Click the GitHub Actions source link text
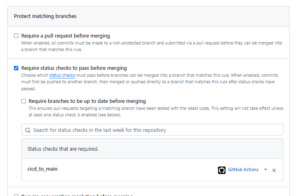 (243, 169)
